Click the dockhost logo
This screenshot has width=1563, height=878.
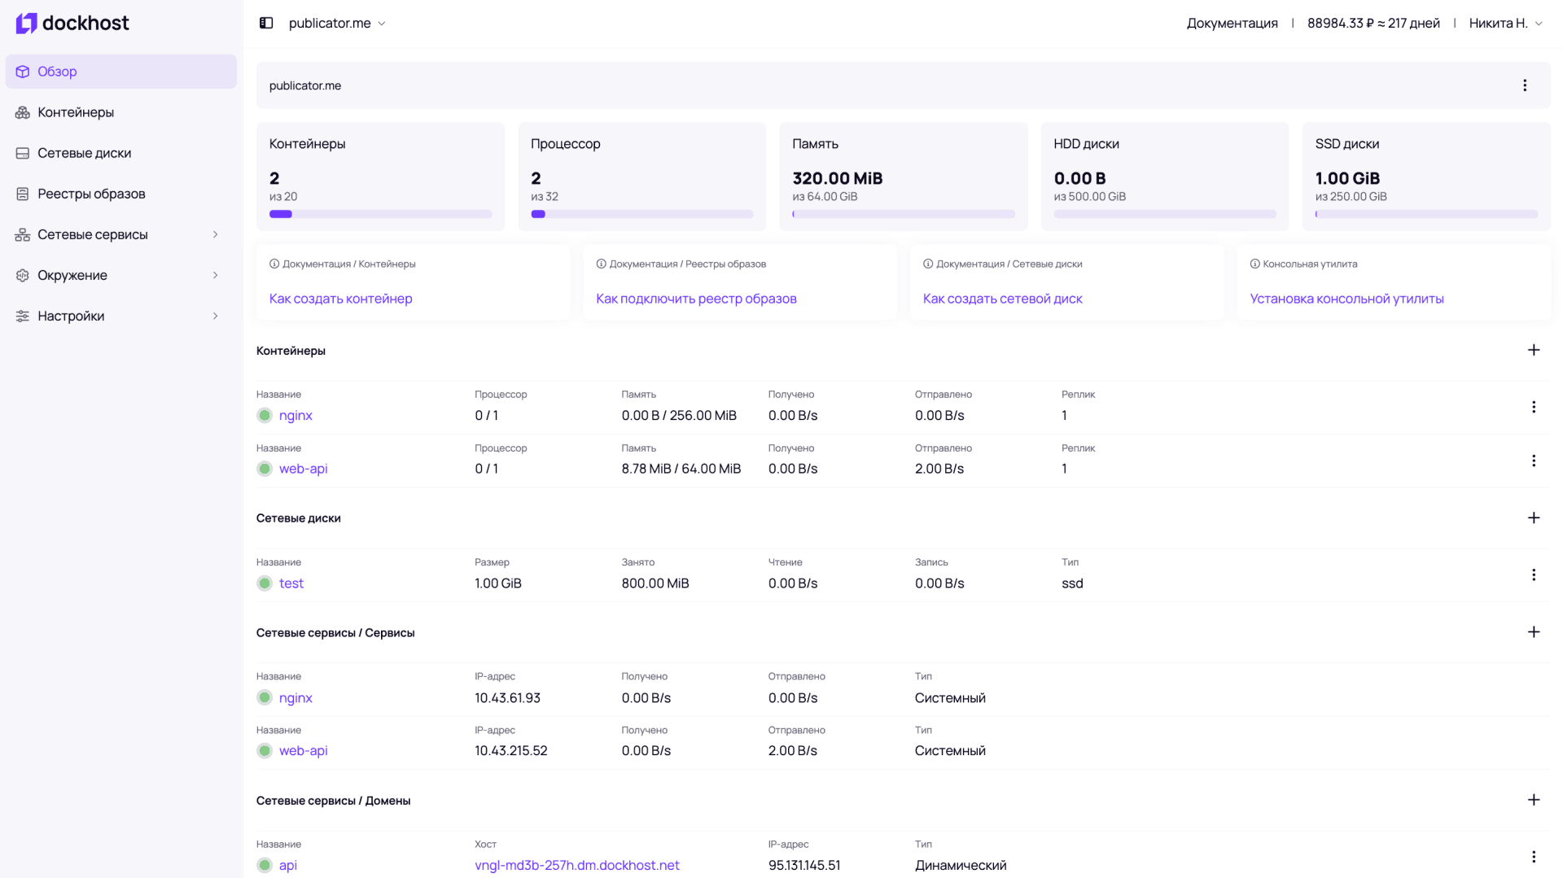(x=72, y=23)
